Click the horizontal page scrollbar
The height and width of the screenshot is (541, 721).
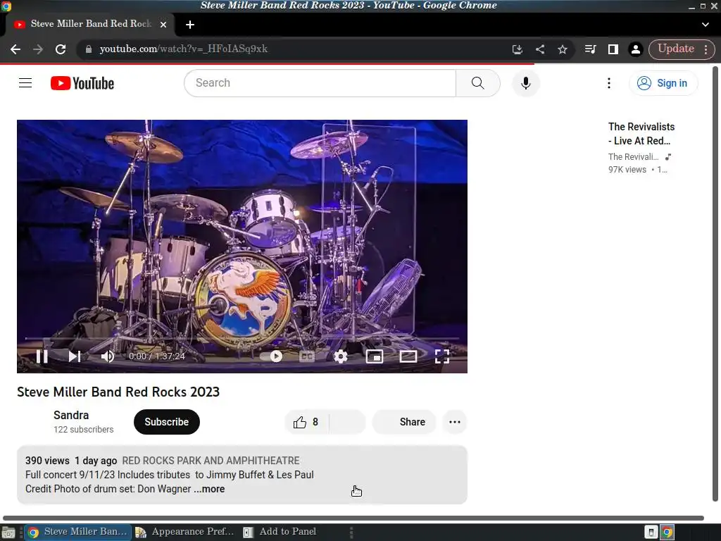pos(353,518)
